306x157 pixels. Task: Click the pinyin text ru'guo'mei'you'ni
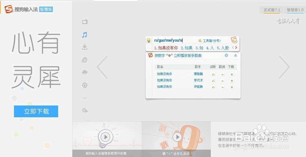168,41
